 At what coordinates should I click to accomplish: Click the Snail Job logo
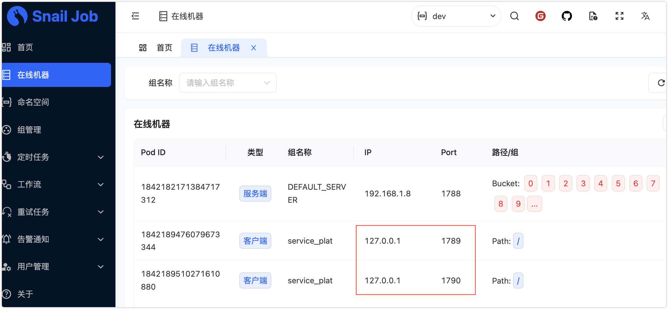[53, 16]
